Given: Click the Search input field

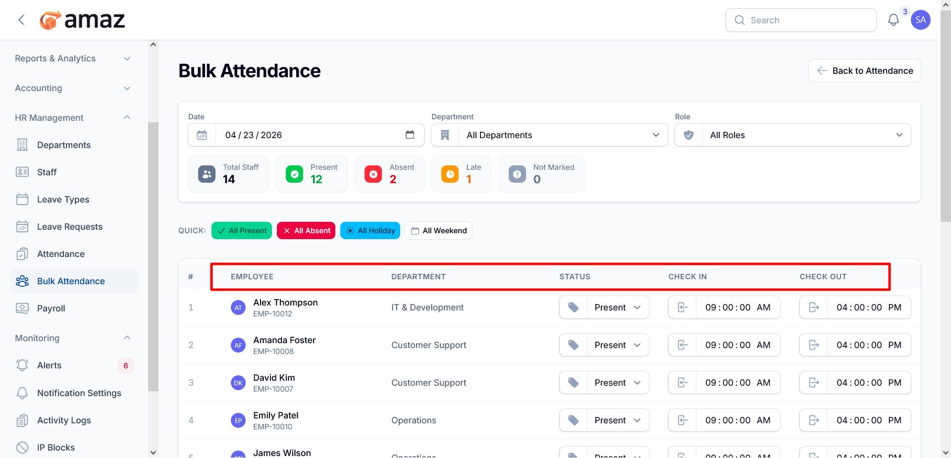Looking at the screenshot, I should (801, 20).
